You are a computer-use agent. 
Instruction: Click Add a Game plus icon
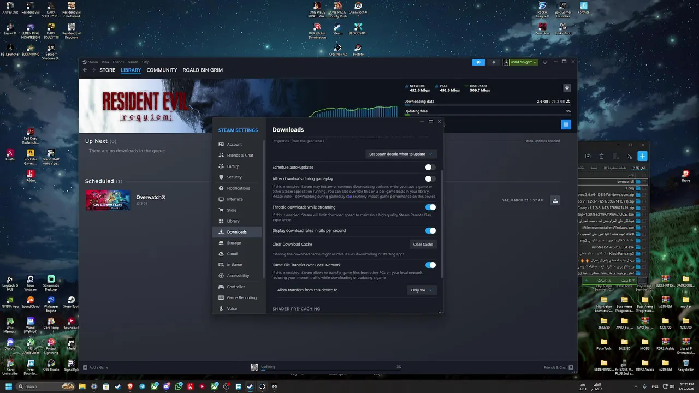[85, 367]
